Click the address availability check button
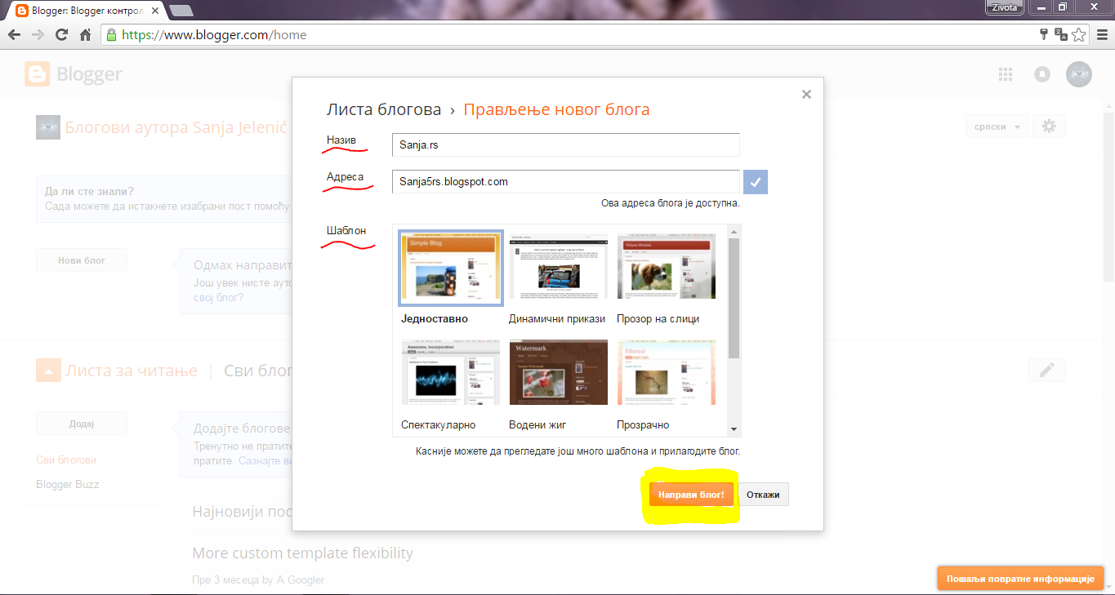Viewport: 1115px width, 595px height. click(x=756, y=182)
